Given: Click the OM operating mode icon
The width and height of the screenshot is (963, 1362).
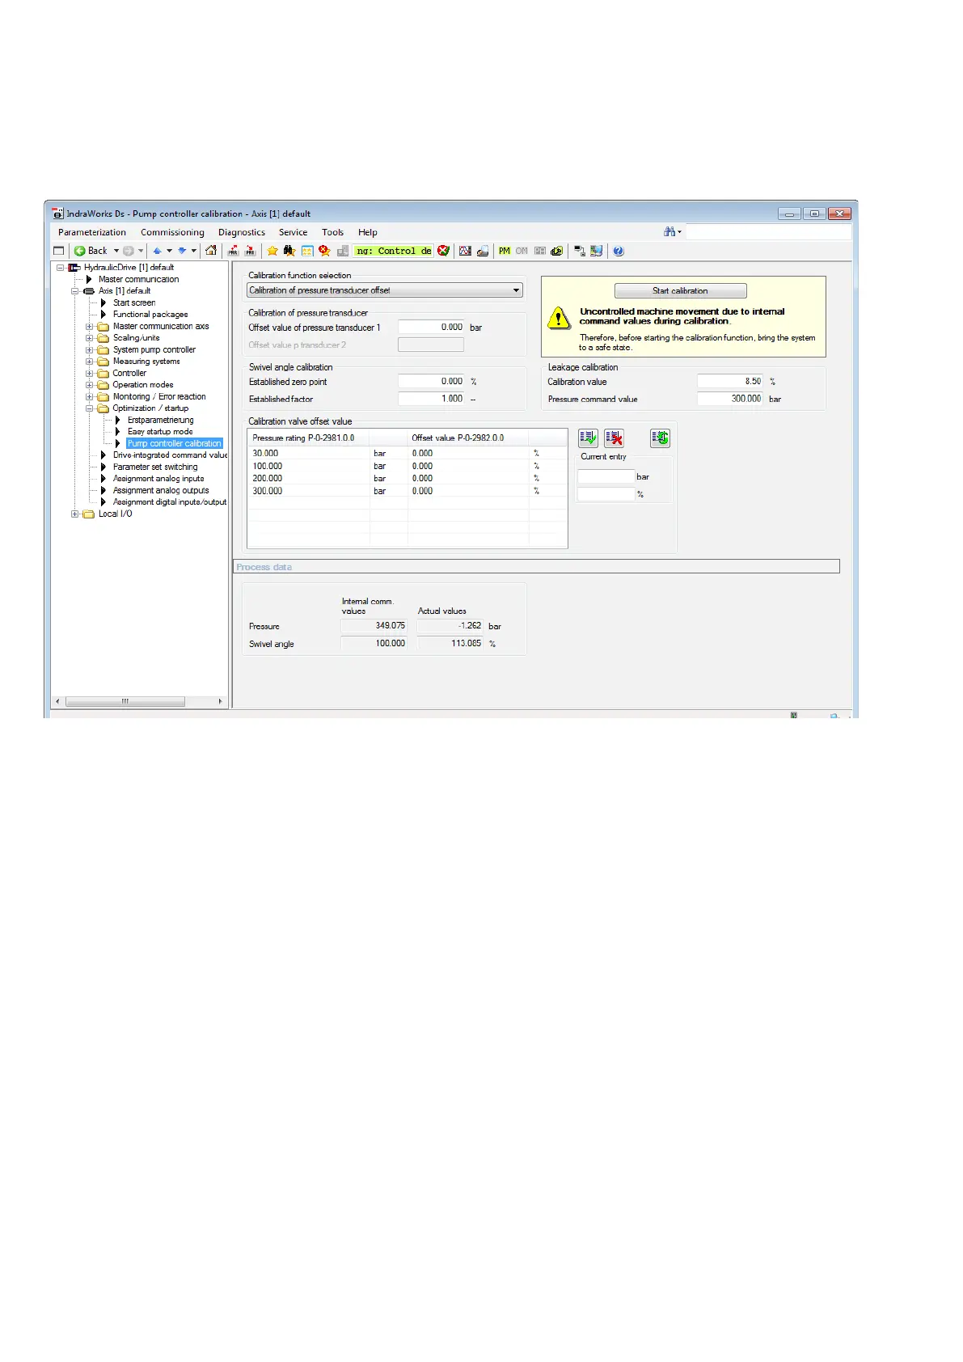Looking at the screenshot, I should (x=522, y=251).
